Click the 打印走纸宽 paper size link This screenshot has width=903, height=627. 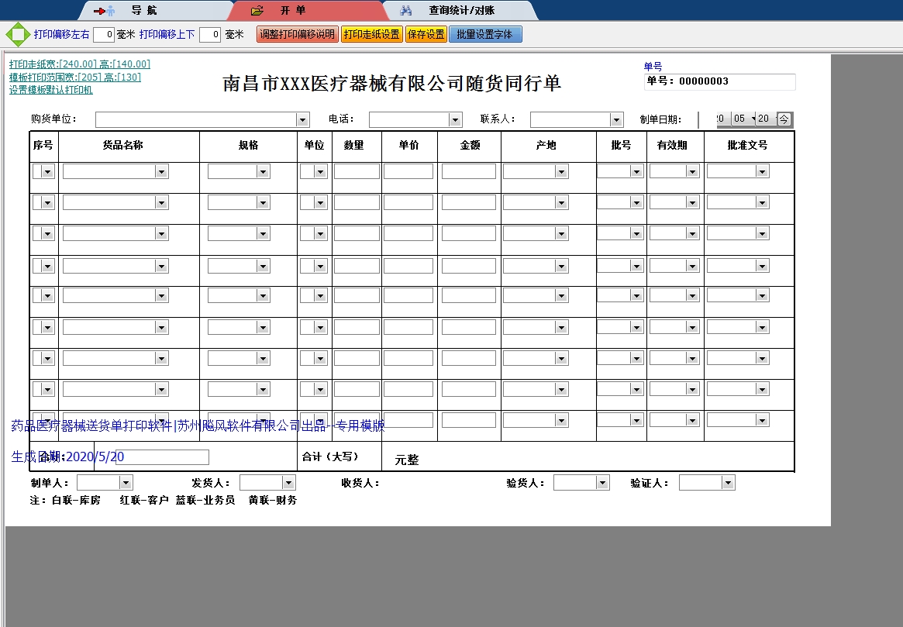click(79, 64)
